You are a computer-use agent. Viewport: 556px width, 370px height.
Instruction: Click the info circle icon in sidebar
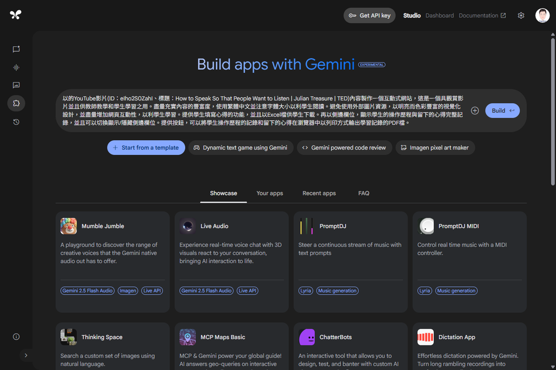16,337
